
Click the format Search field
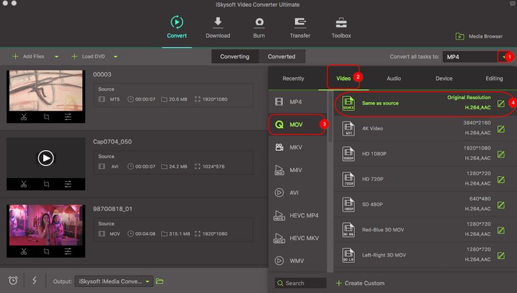pos(304,283)
